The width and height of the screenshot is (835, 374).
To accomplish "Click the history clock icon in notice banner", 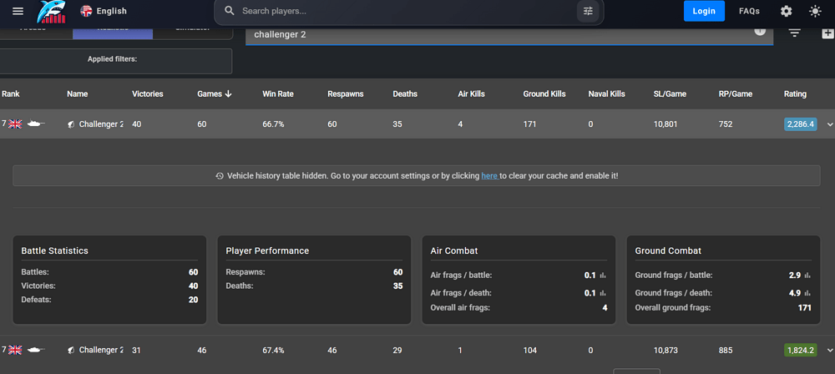I will click(x=220, y=176).
